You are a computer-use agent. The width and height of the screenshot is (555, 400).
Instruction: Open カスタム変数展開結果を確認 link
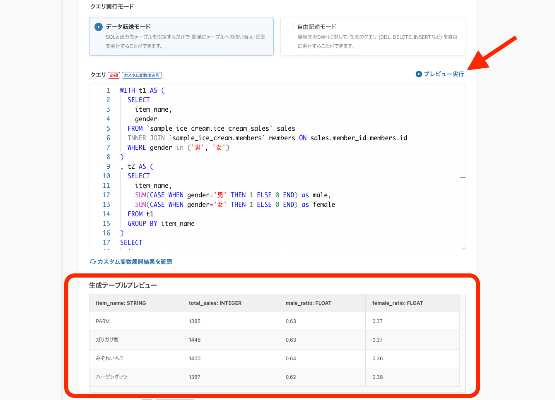pos(135,262)
